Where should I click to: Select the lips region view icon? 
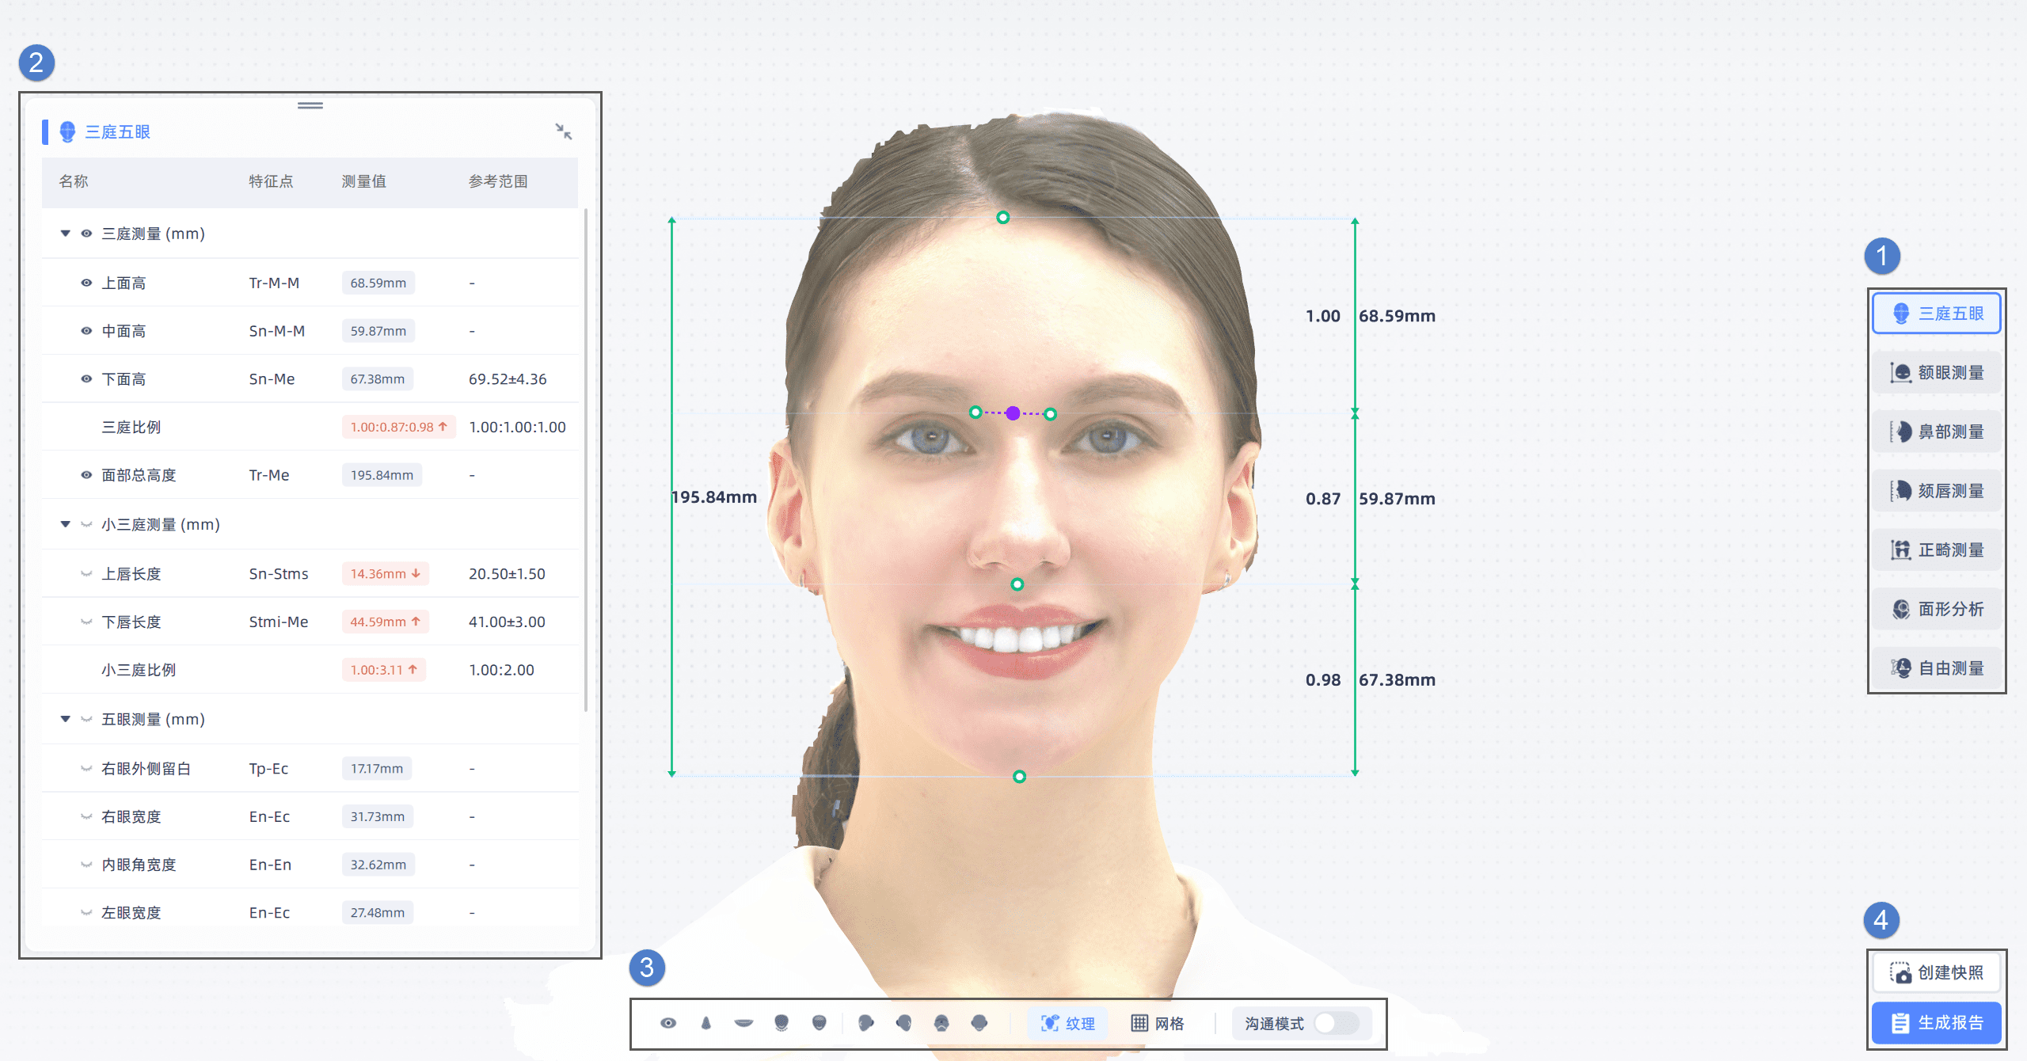pyautogui.click(x=743, y=1023)
